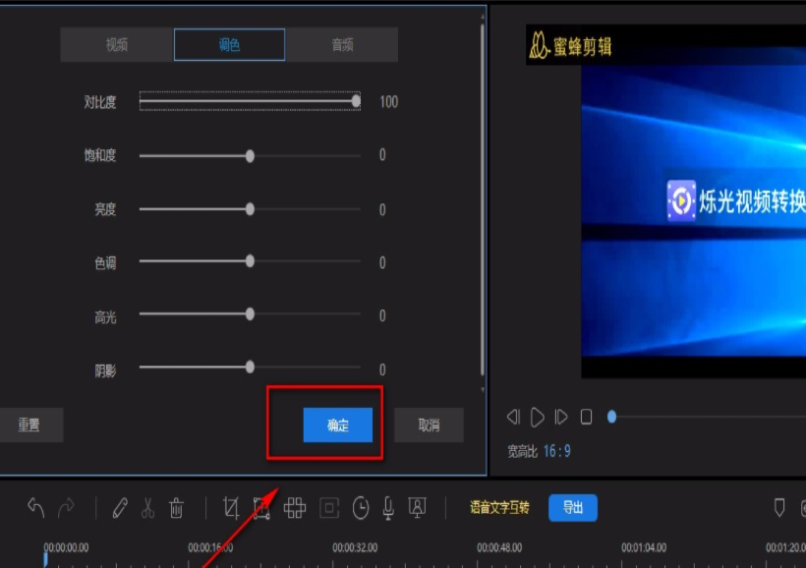Click the marker icon above timeline

pyautogui.click(x=779, y=507)
